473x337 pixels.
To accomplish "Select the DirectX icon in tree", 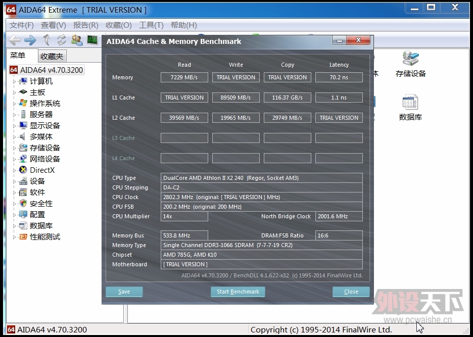I will coord(23,170).
